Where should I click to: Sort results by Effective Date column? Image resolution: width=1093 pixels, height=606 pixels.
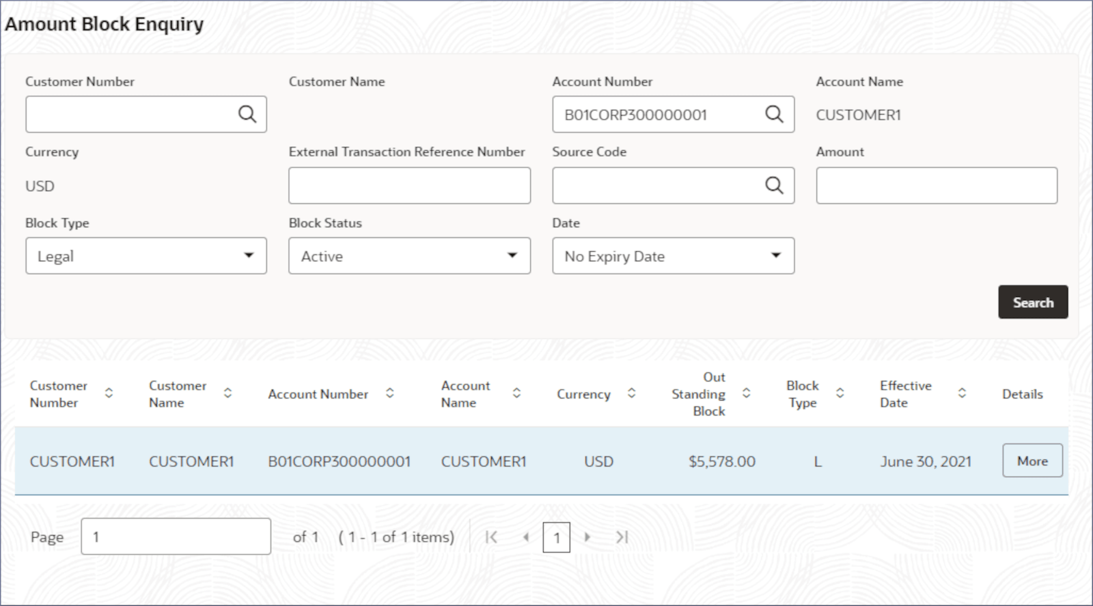[962, 394]
